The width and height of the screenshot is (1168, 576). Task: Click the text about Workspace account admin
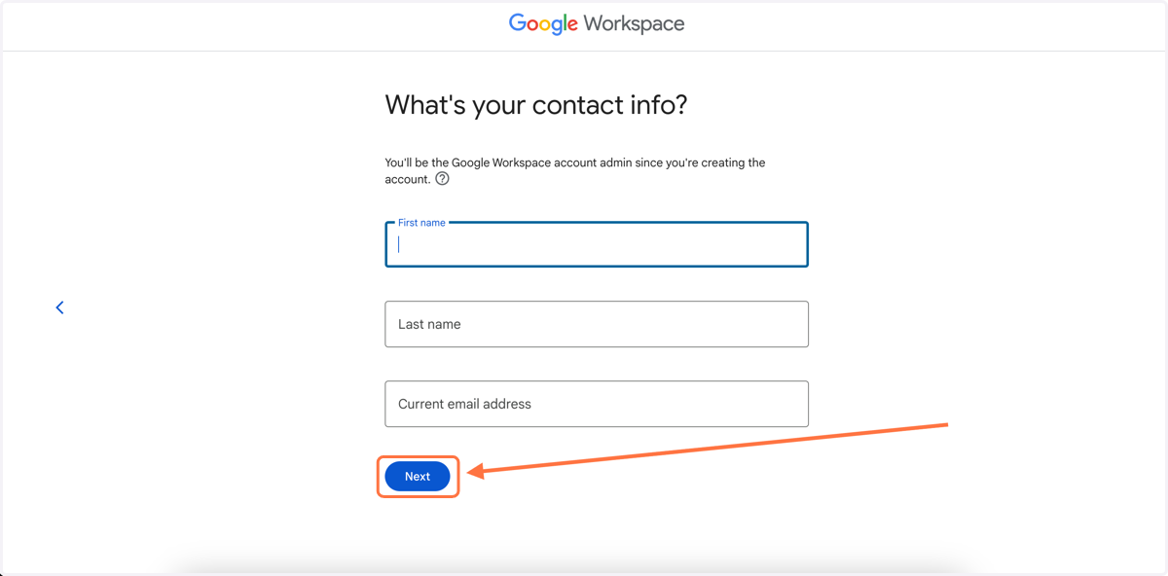coord(575,170)
